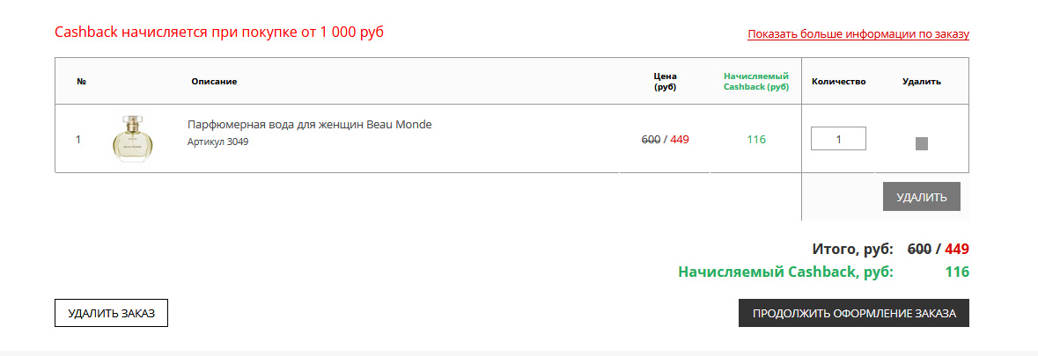Click the Итого total price 449
Viewport: 1038px width, 356px height.
[957, 250]
